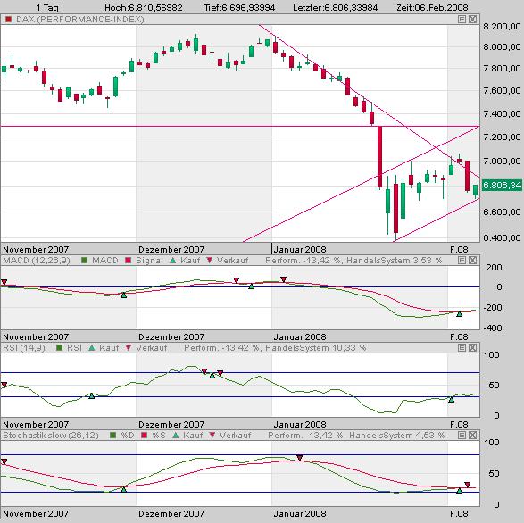Viewport: 524px width, 523px height.
Task: Click the MACD (12,26,9) panel title
Action: [37, 261]
